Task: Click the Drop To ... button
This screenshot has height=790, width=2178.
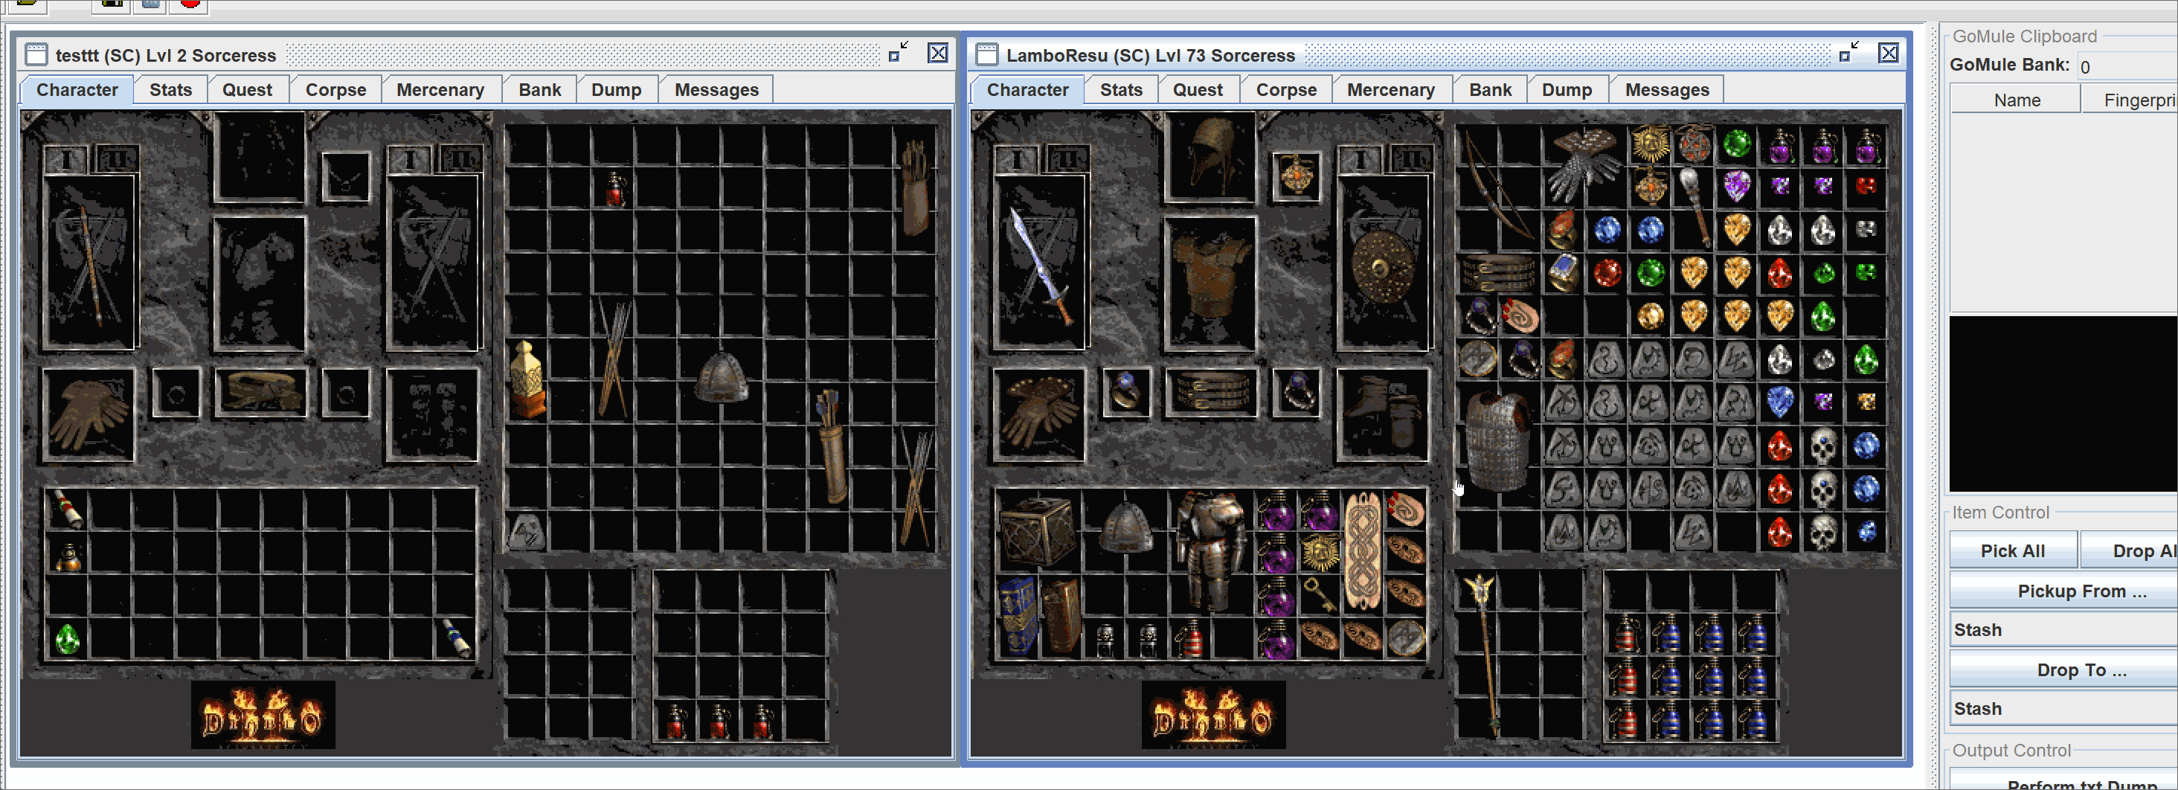Action: (x=2072, y=669)
